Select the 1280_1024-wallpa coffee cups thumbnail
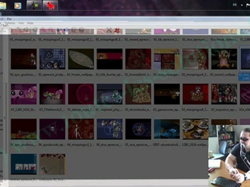Screen dimensions: 250x187 pyautogui.click(x=196, y=129)
